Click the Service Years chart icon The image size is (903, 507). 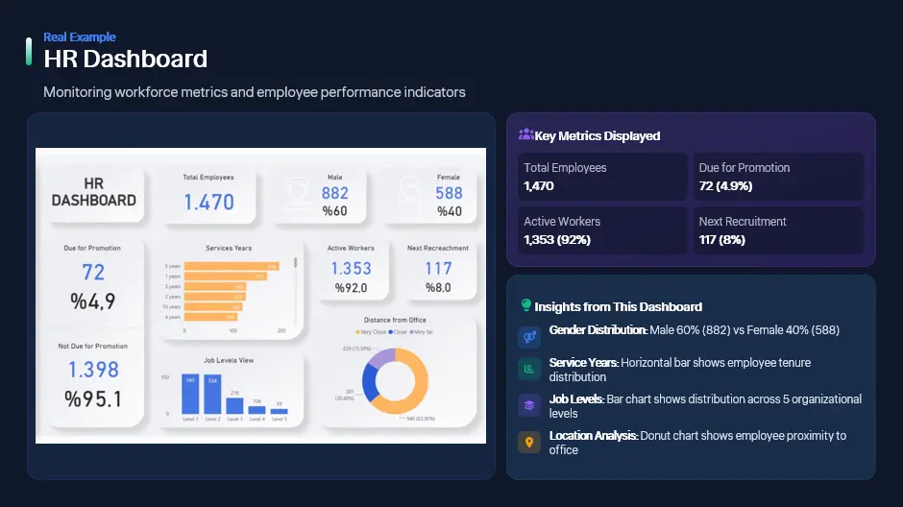coord(528,369)
